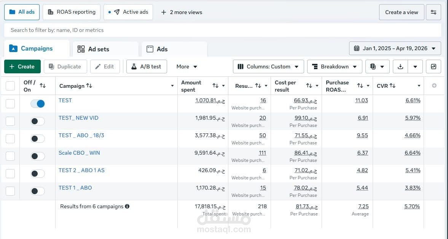Open Purchase ROAS column menu arrow
448x239 pixels.
pos(368,86)
